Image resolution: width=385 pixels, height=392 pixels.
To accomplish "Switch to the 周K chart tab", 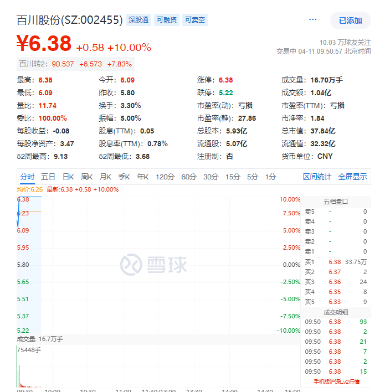I will tap(87, 177).
